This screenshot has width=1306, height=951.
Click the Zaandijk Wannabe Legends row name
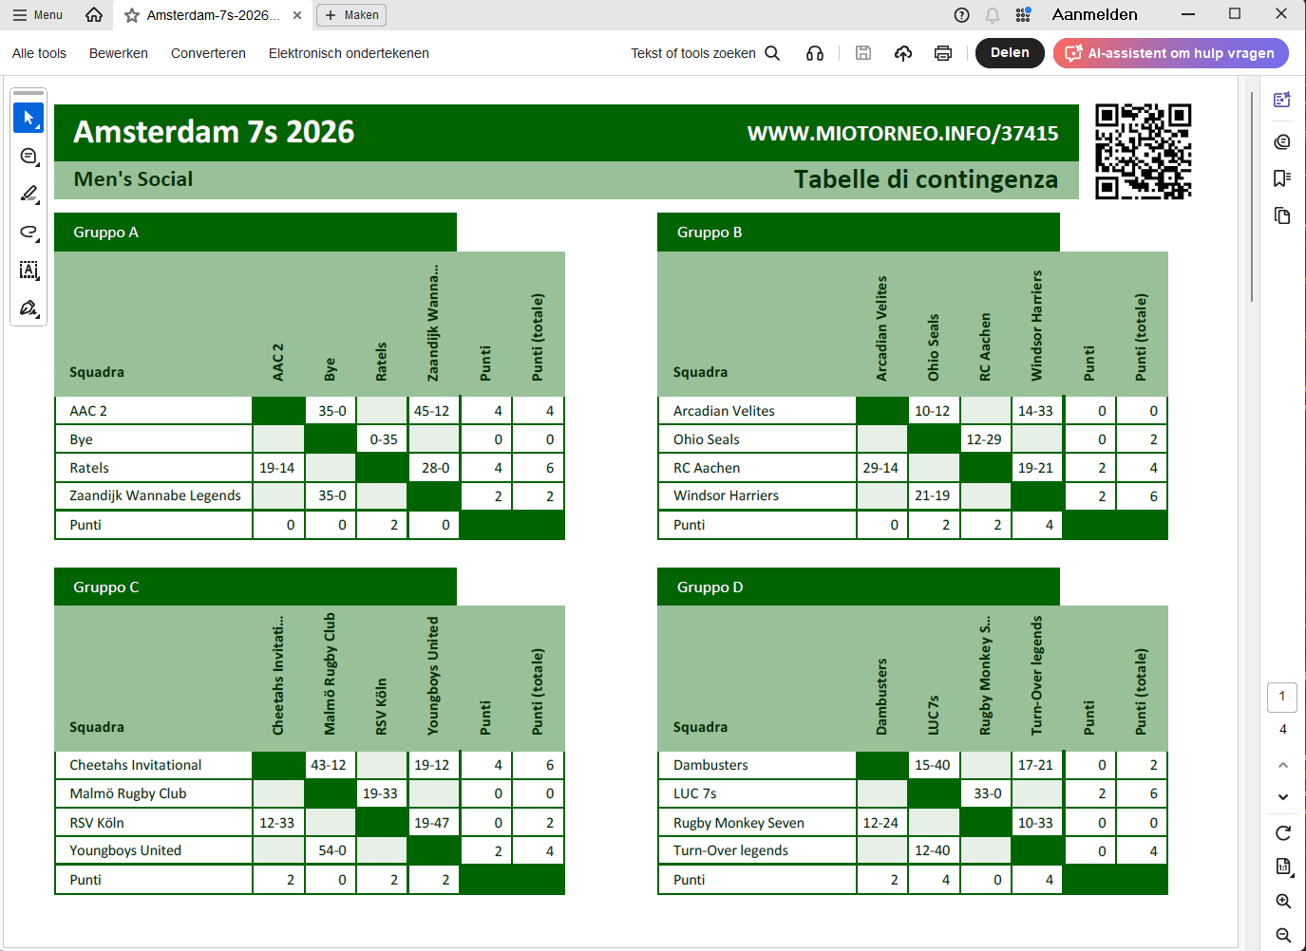tap(155, 495)
